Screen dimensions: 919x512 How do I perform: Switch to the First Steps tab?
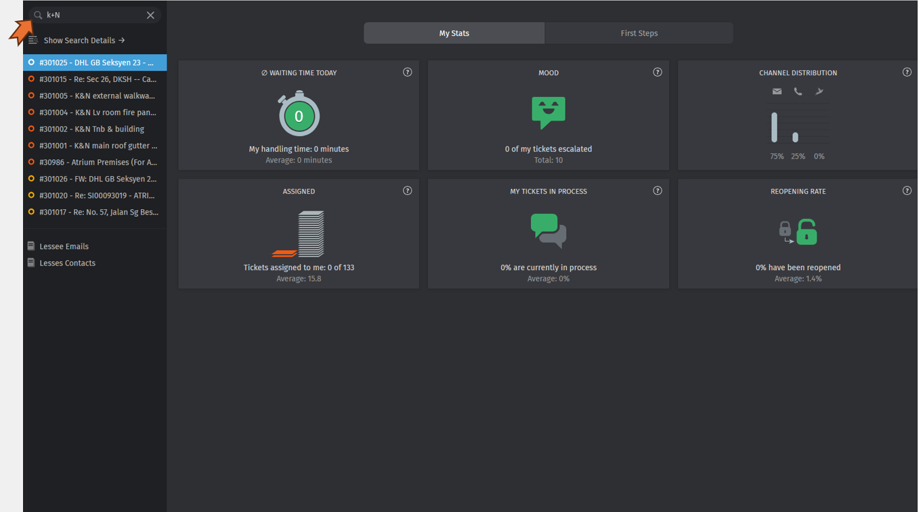(639, 33)
